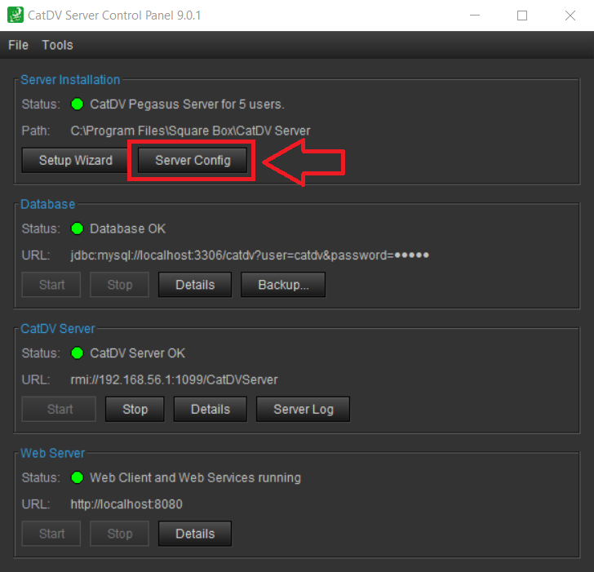Click the disabled Database Start button
Image resolution: width=594 pixels, height=572 pixels.
(51, 285)
